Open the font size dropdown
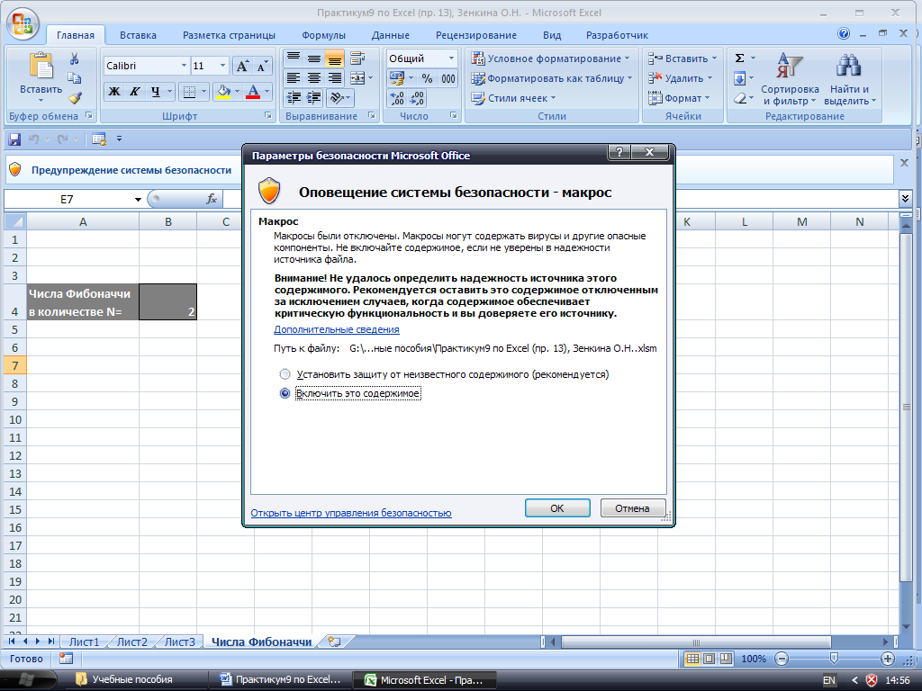 [x=222, y=66]
